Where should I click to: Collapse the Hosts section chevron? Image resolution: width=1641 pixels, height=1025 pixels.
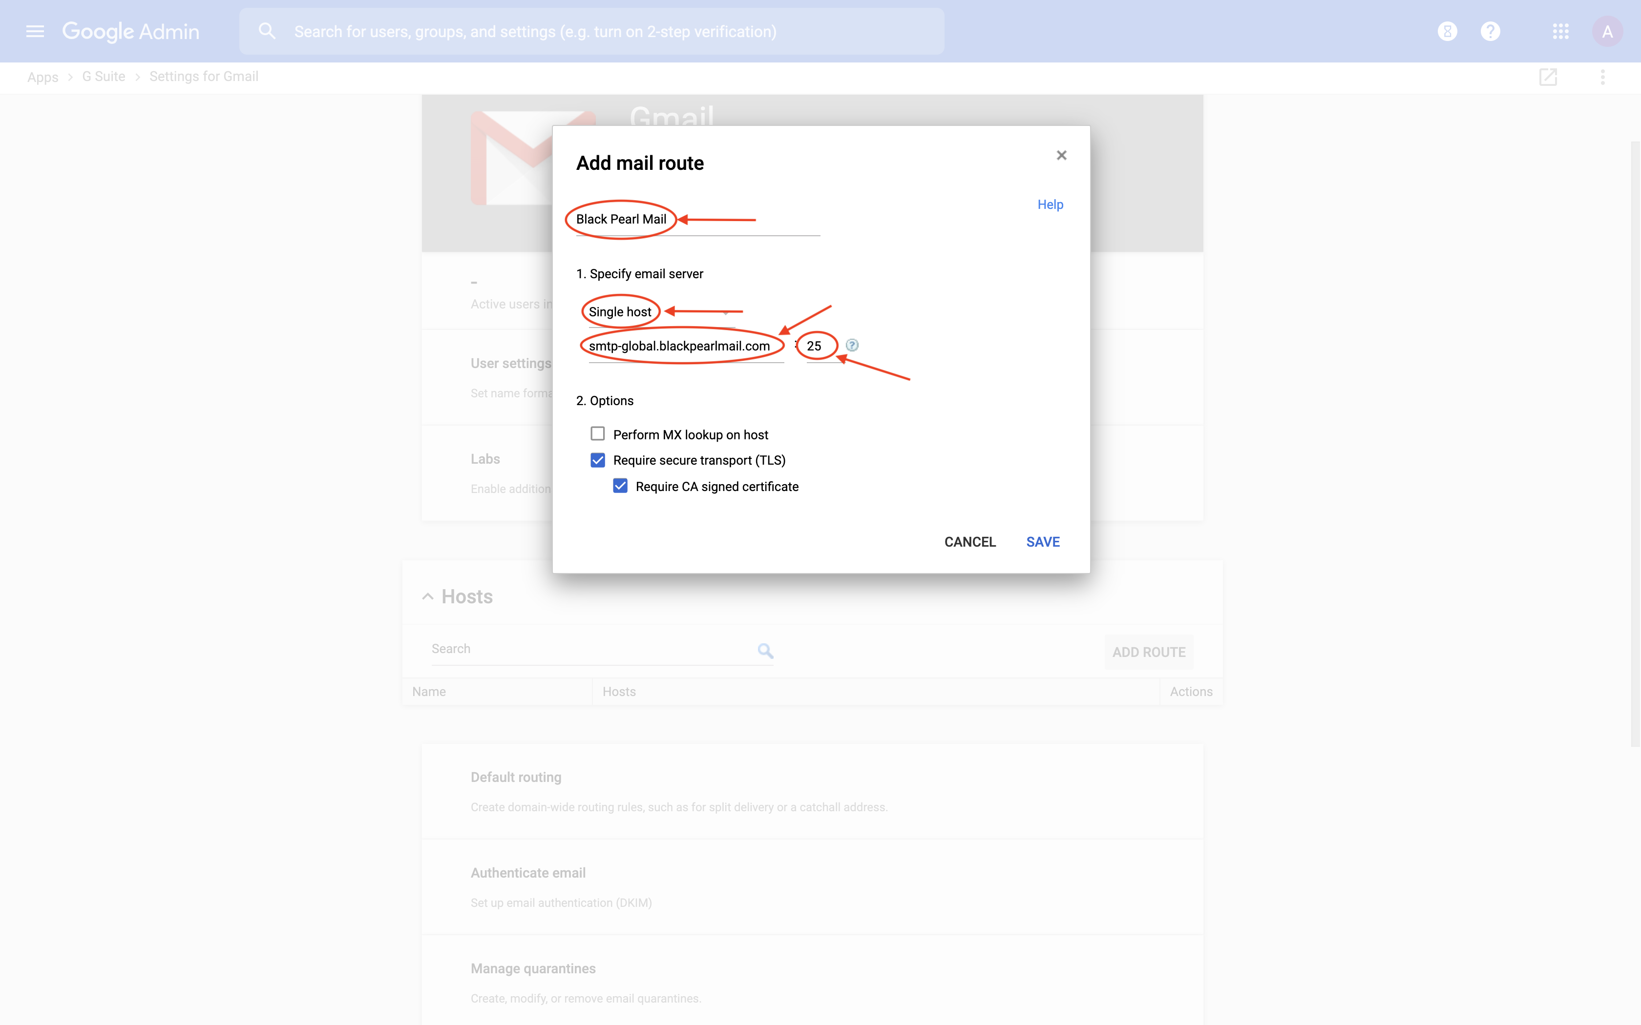[x=427, y=596]
